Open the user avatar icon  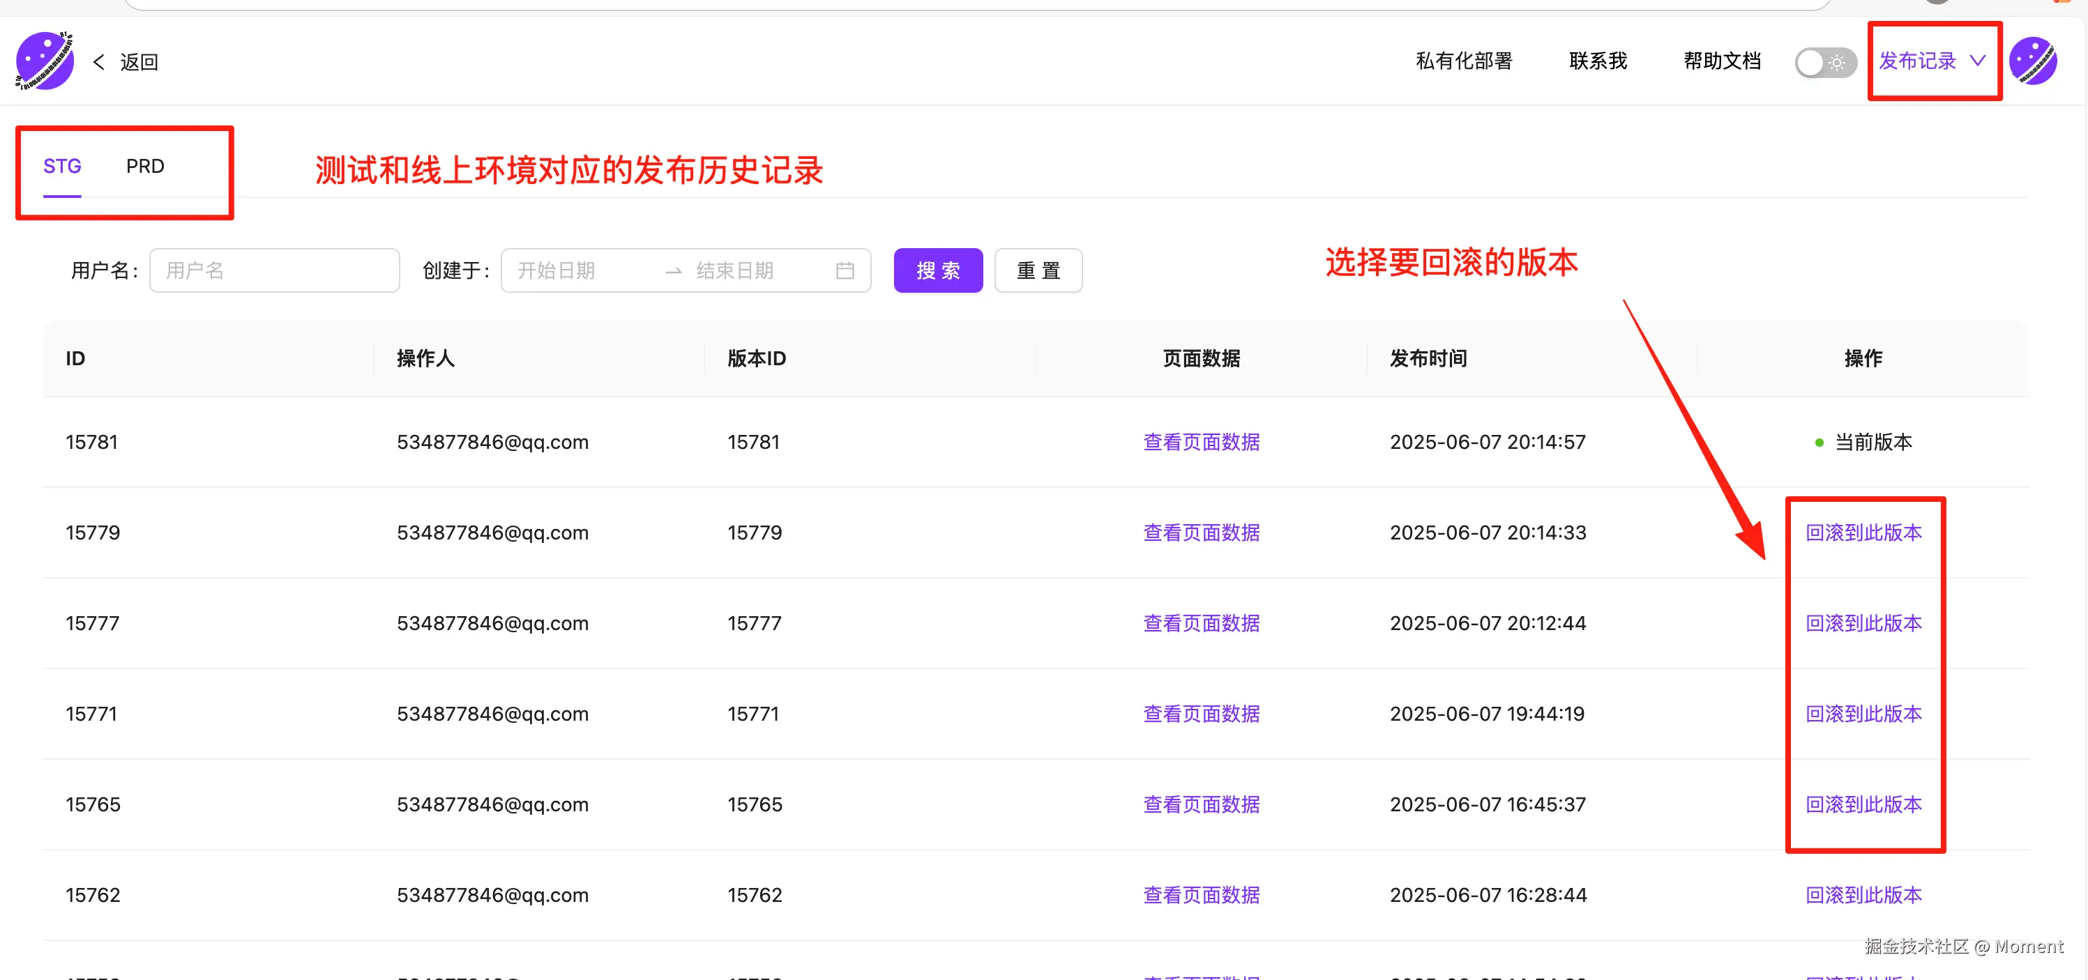(x=2033, y=61)
